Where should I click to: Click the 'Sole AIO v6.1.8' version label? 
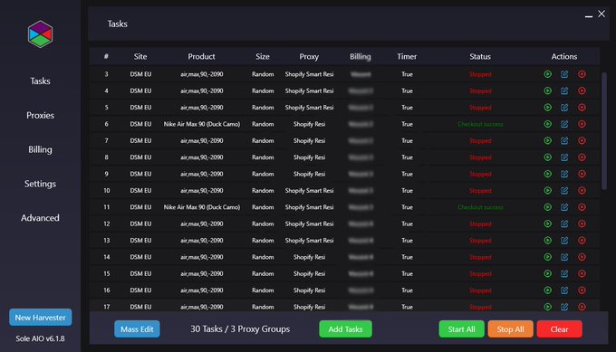point(40,338)
